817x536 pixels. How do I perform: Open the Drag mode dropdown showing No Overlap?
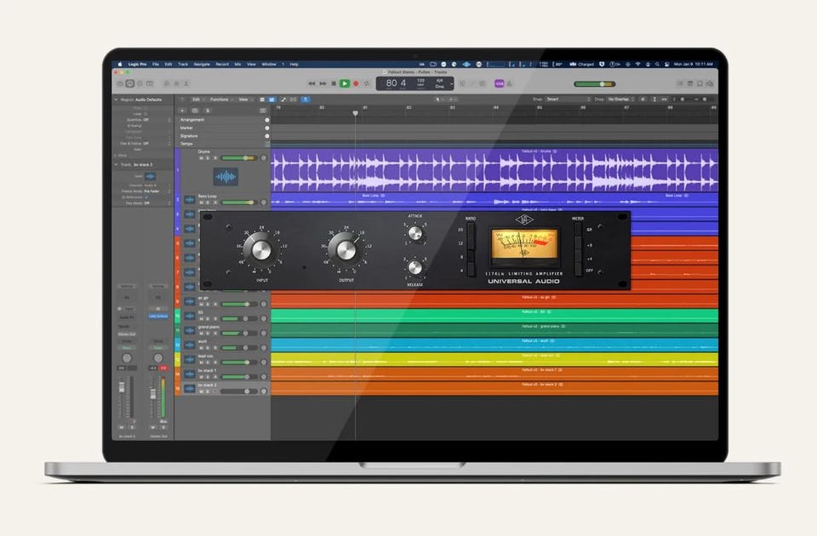point(620,100)
